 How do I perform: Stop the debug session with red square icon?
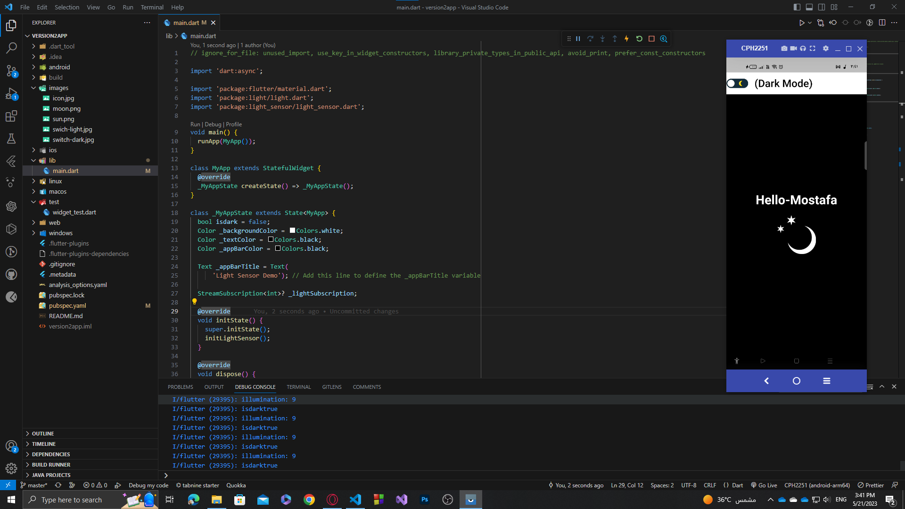point(652,39)
